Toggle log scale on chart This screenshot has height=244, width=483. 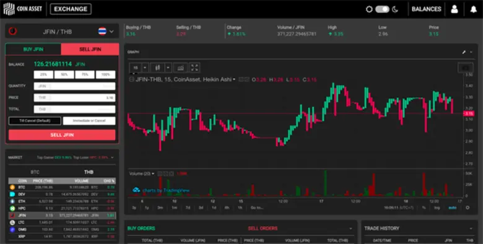(437, 207)
